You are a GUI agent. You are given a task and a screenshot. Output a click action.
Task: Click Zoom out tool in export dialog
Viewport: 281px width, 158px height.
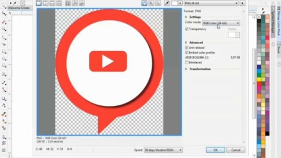pos(158,3)
